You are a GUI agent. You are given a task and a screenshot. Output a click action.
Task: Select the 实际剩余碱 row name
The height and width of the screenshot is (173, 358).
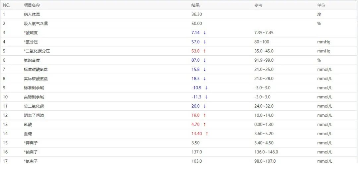34,97
